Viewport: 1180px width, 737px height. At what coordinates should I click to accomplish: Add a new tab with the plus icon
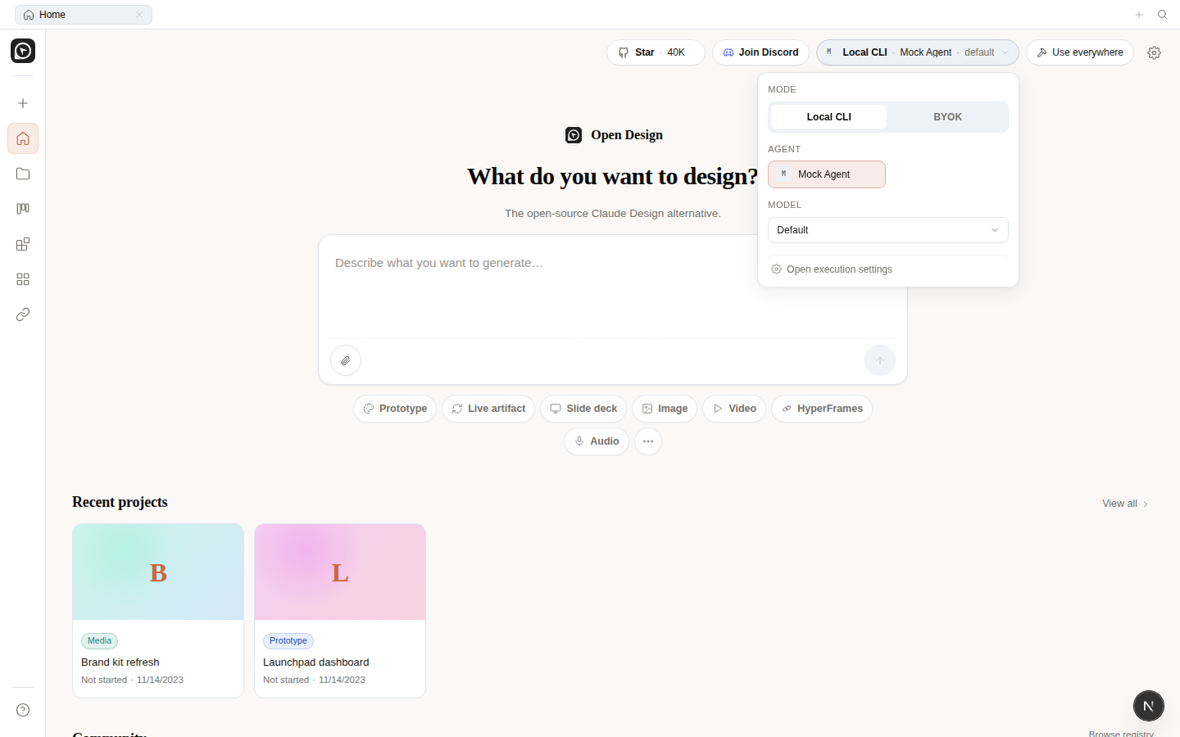click(x=1139, y=15)
